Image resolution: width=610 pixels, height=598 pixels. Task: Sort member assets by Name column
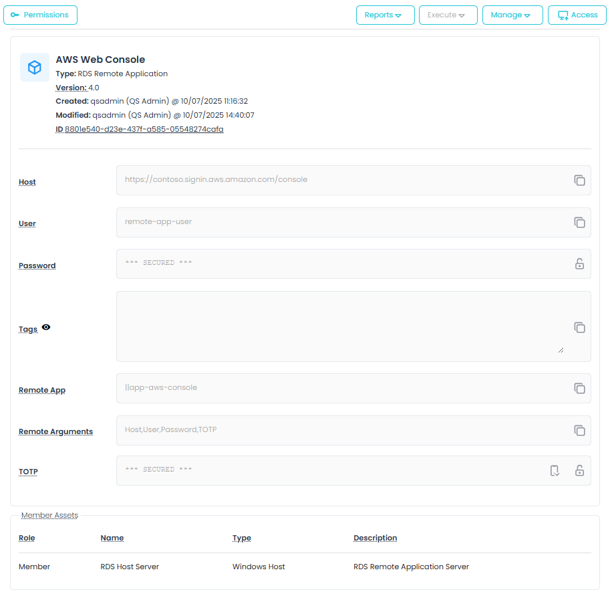click(112, 538)
